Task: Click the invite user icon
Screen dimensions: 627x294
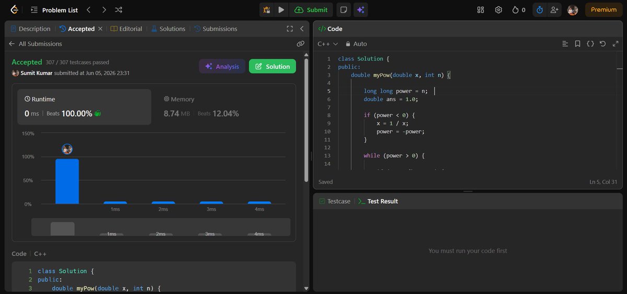Action: pos(554,9)
